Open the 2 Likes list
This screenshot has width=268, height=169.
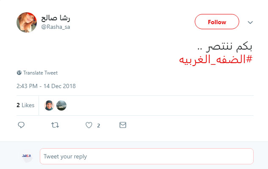tap(25, 105)
